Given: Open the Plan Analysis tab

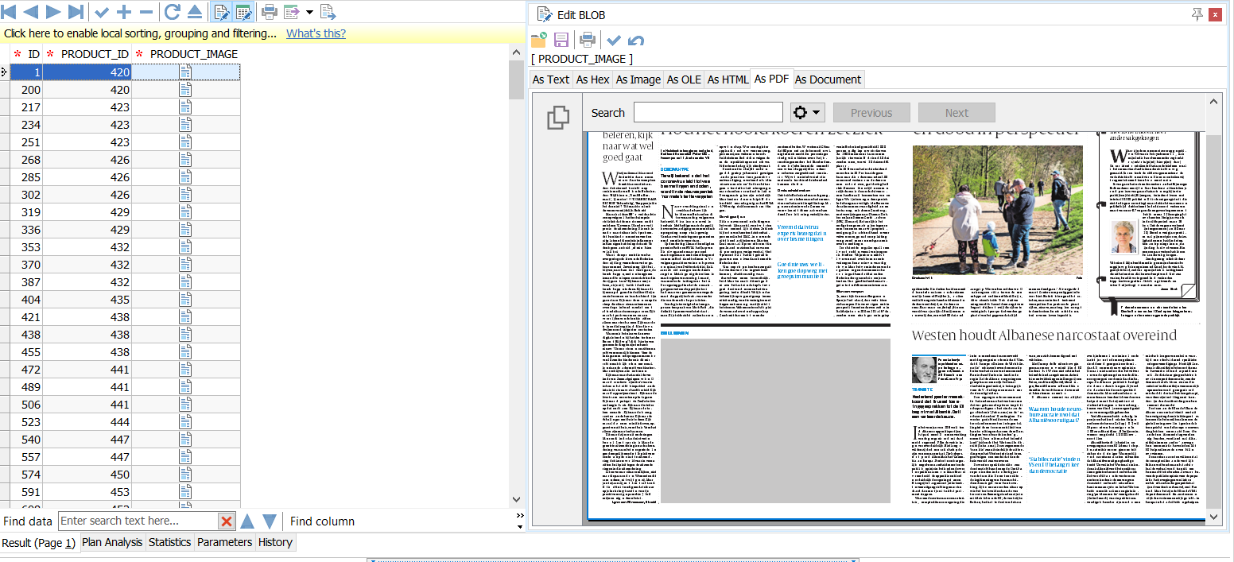Looking at the screenshot, I should click(113, 542).
